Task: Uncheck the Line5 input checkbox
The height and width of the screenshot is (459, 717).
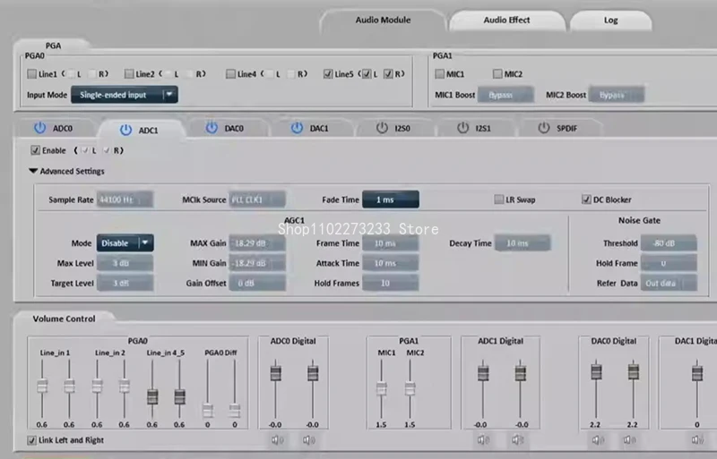Action: [x=328, y=73]
